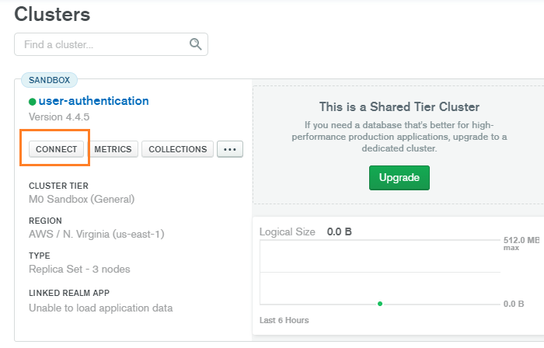Open the three-dot more options menu

(x=230, y=149)
